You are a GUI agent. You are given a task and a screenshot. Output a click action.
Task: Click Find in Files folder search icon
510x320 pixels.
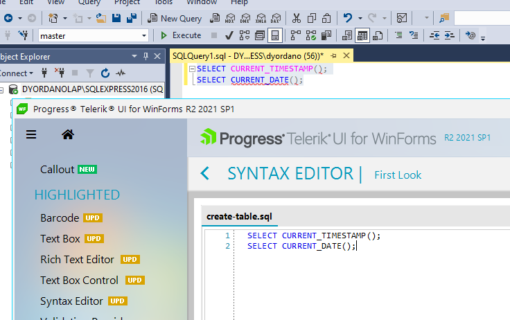(444, 18)
